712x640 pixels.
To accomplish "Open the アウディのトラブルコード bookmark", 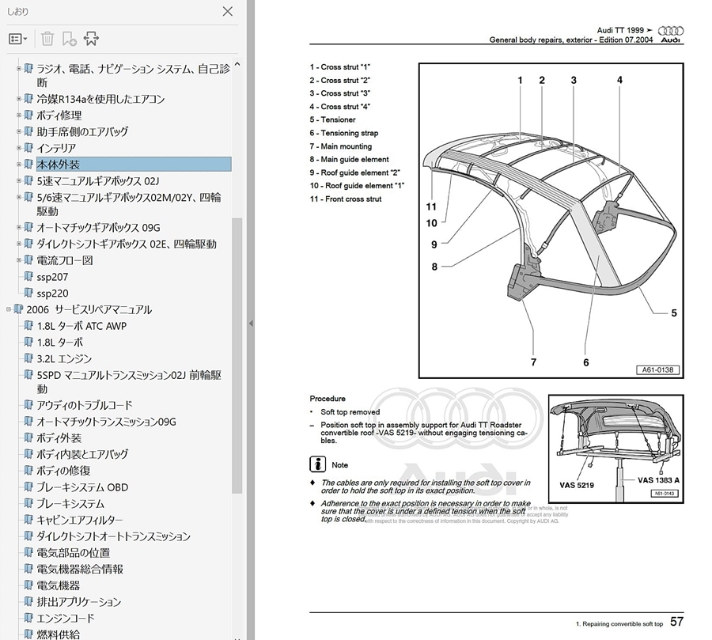I will click(x=85, y=405).
